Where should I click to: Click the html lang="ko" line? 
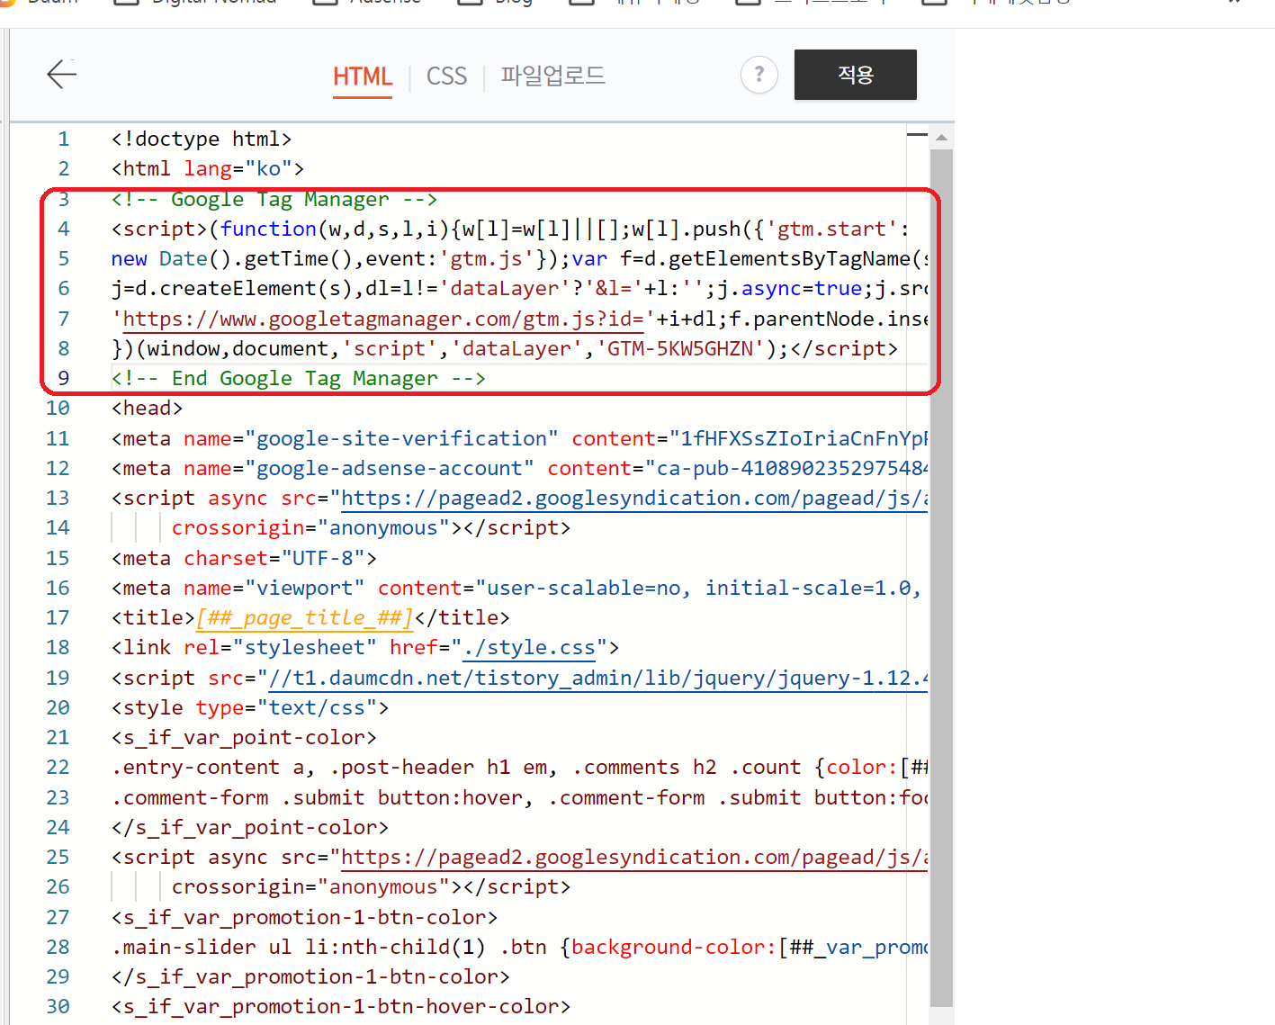coord(208,169)
